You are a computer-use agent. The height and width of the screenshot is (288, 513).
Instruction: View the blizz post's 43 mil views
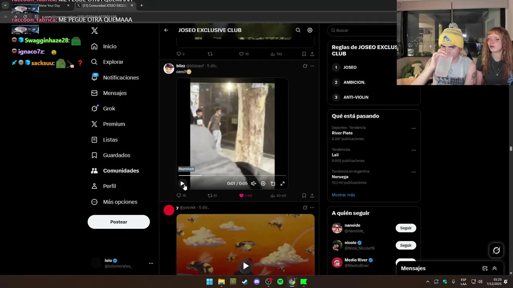click(278, 196)
